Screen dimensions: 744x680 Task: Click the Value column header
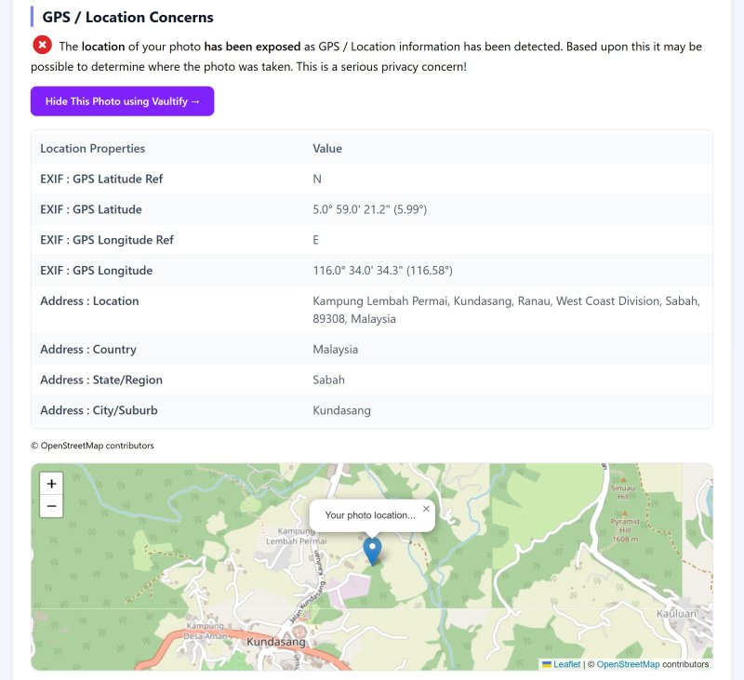click(327, 149)
